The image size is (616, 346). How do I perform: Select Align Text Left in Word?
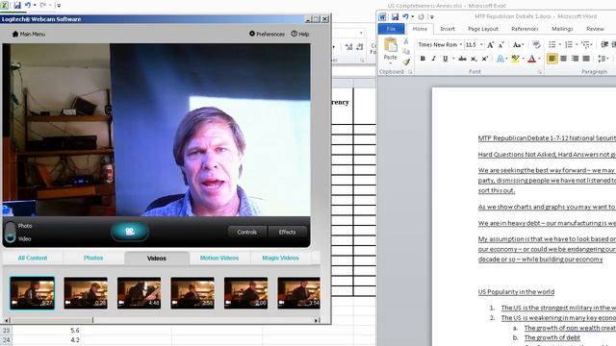point(552,59)
